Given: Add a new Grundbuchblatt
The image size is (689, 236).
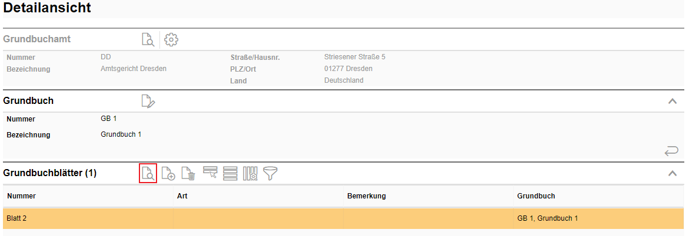Looking at the screenshot, I should click(x=168, y=173).
